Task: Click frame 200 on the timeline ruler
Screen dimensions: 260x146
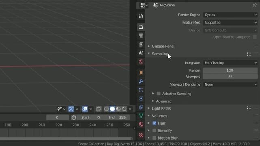Action: pos(25,125)
